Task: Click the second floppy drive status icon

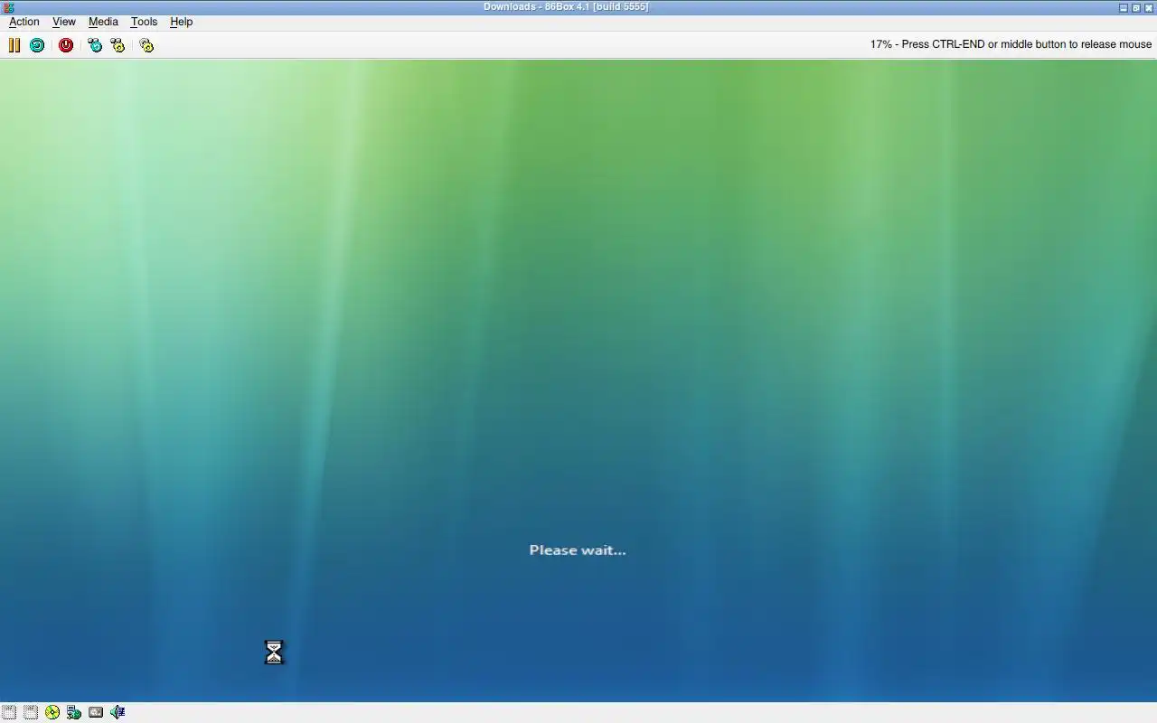Action: click(31, 712)
